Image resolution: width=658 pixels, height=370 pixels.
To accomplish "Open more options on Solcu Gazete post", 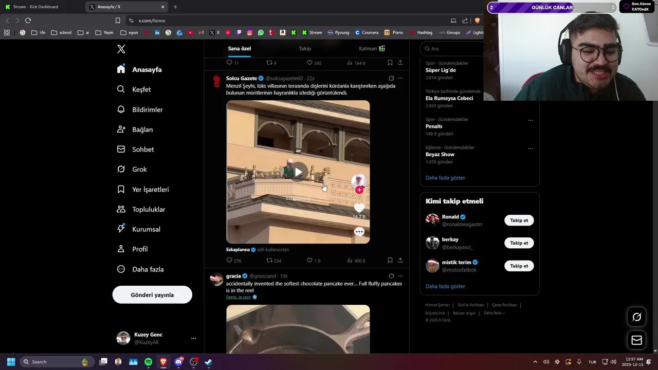I will pos(400,78).
